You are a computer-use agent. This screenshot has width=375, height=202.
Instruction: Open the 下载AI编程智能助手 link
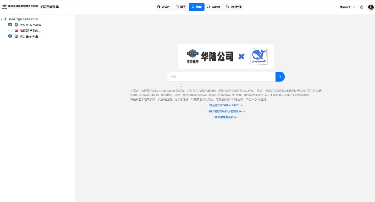pos(226,117)
